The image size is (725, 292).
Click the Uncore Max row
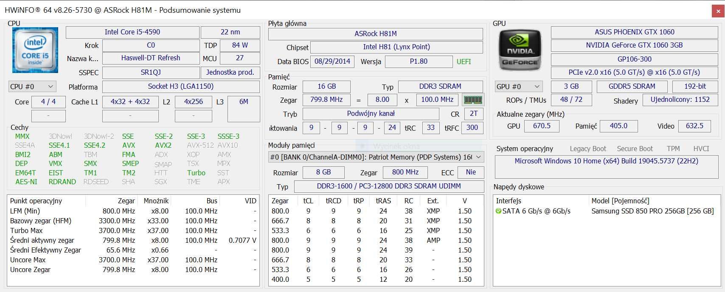pyautogui.click(x=133, y=260)
